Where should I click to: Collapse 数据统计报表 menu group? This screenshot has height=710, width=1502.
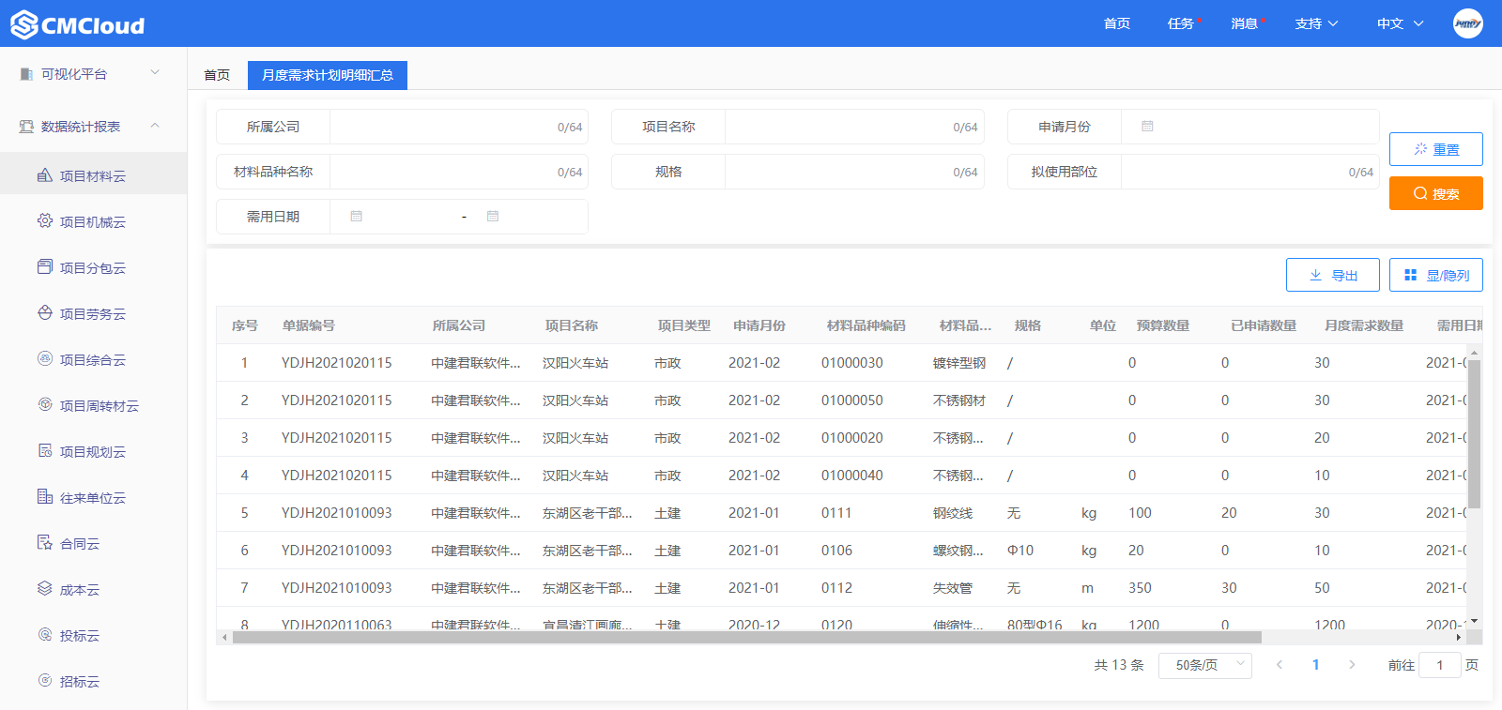(156, 126)
